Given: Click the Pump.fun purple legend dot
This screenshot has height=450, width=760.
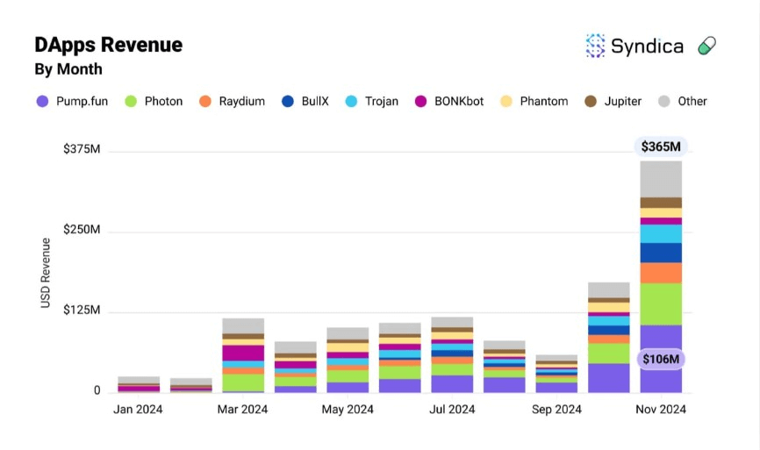Looking at the screenshot, I should click(x=42, y=101).
